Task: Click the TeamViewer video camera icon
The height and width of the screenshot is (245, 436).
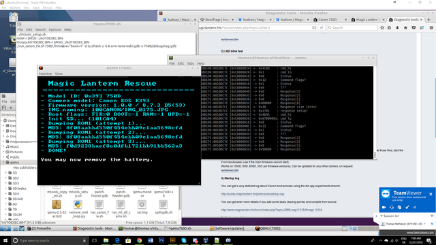Action: (x=384, y=207)
